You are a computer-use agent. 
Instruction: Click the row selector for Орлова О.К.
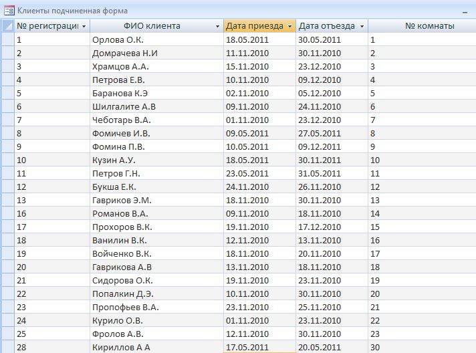[8, 39]
